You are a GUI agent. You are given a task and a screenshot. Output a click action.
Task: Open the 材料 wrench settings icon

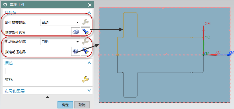(85, 79)
